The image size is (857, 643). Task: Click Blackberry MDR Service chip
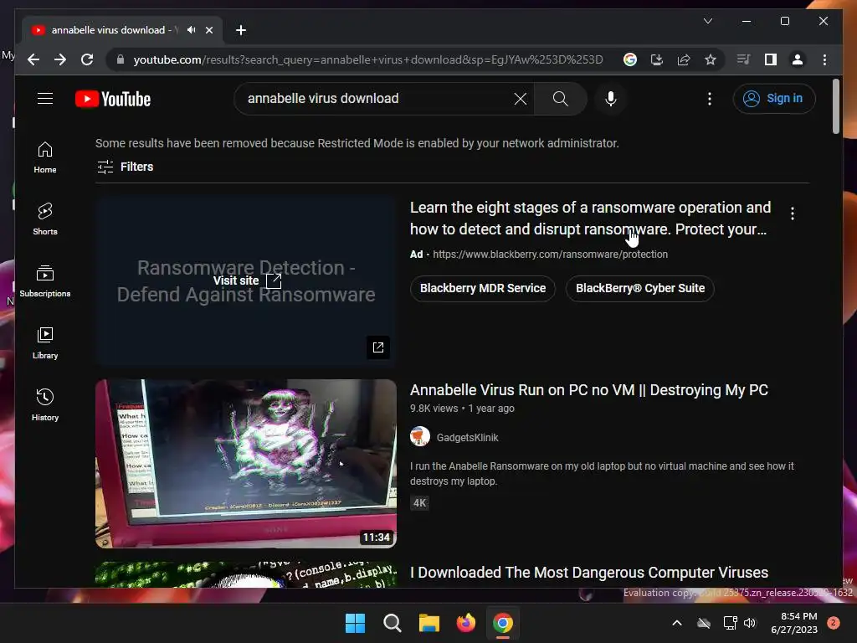(483, 288)
